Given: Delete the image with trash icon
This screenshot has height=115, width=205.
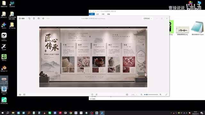Looking at the screenshot, I should click(34, 19).
